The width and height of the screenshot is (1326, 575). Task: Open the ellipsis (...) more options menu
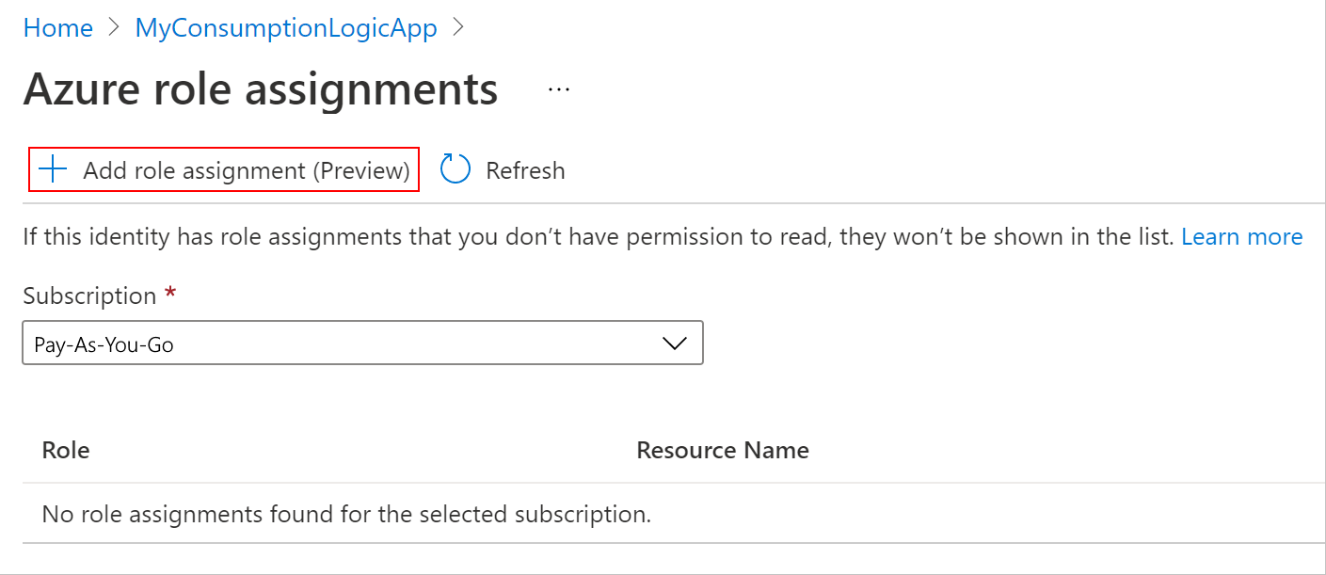point(558,88)
